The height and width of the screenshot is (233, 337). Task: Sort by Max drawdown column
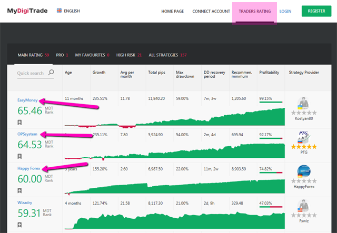(185, 74)
